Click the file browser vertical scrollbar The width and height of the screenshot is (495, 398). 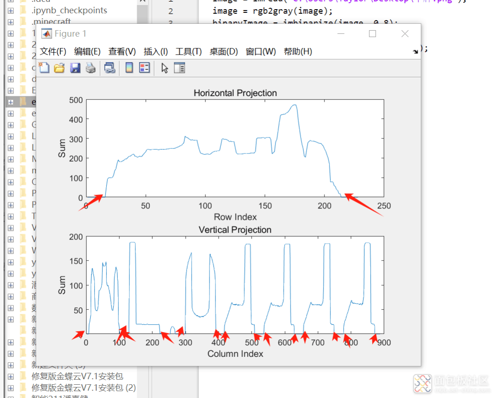click(x=143, y=14)
